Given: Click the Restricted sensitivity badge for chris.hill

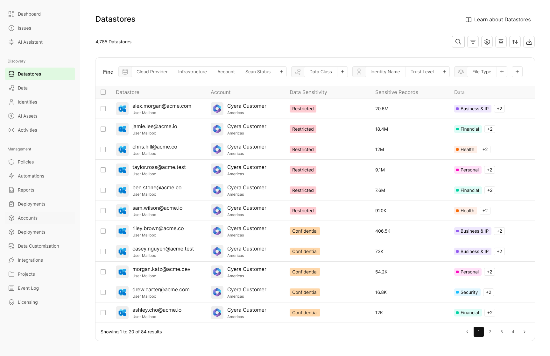Looking at the screenshot, I should pyautogui.click(x=303, y=149).
